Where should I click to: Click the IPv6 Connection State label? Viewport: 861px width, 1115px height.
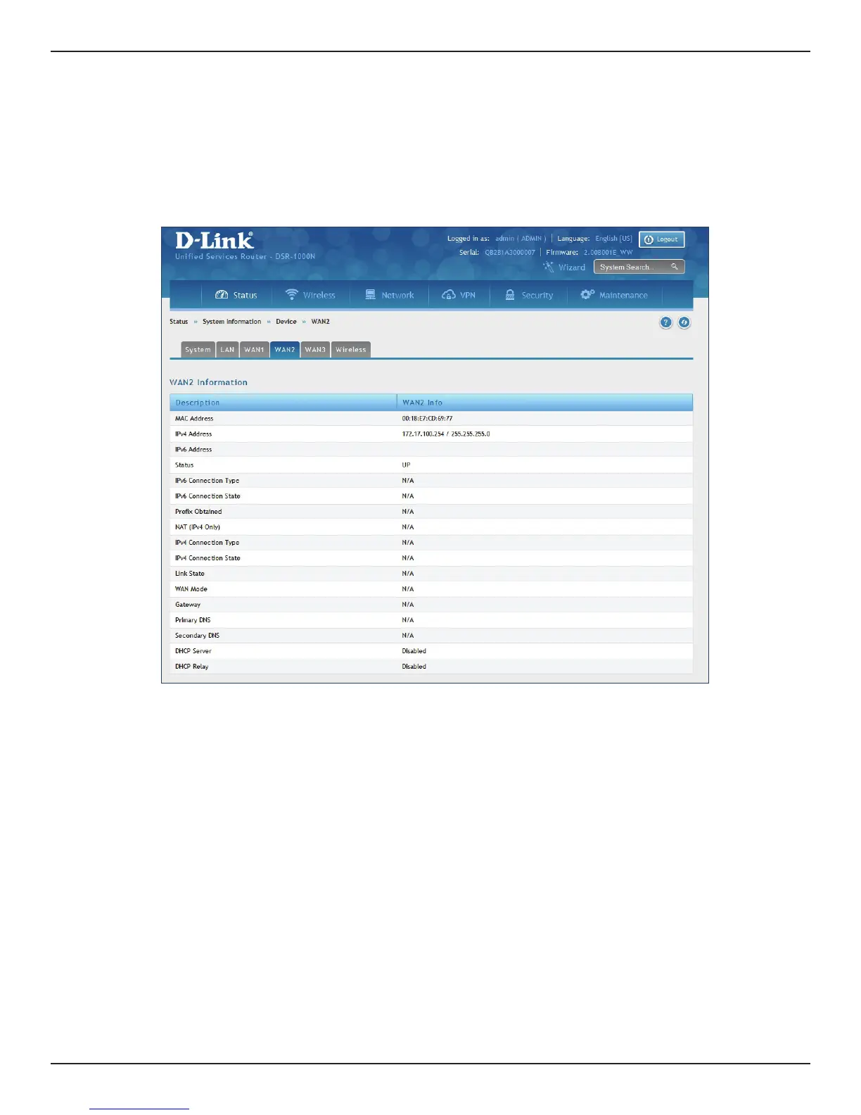click(x=208, y=496)
